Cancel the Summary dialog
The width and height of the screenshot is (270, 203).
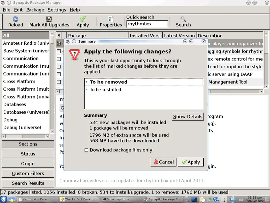coord(163,162)
